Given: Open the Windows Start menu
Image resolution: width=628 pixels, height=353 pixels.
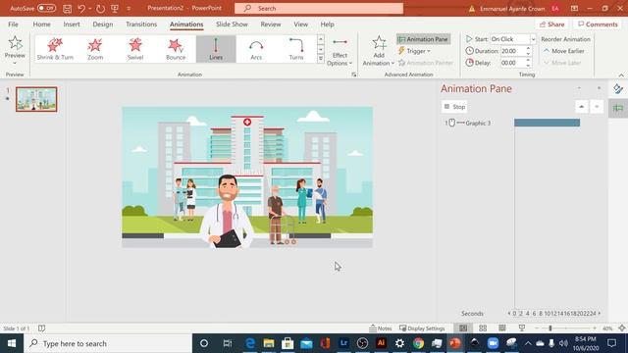Looking at the screenshot, I should point(12,343).
